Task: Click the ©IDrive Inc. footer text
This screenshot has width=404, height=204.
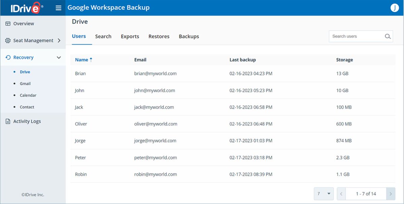Action: pyautogui.click(x=33, y=195)
